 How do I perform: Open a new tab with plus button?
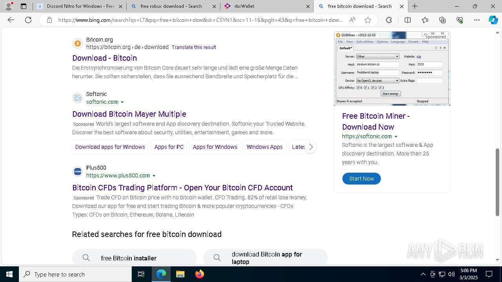pyautogui.click(x=415, y=6)
